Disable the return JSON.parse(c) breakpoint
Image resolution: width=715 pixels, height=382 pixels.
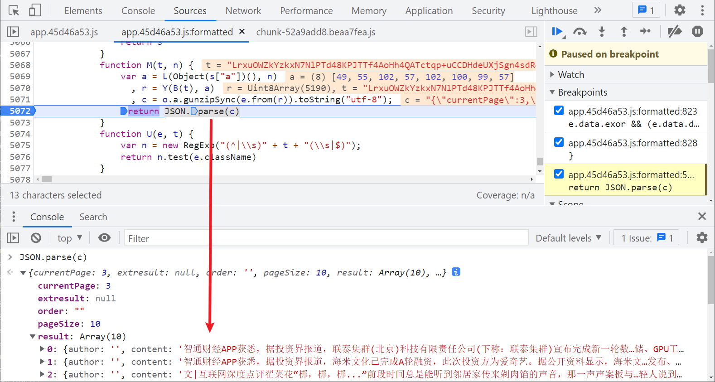[559, 174]
